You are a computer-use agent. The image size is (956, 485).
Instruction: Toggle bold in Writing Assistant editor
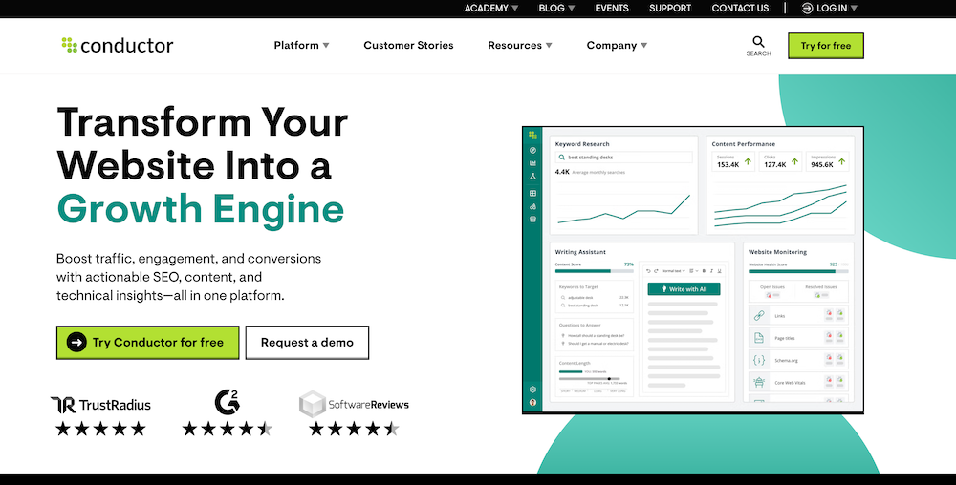tap(704, 271)
